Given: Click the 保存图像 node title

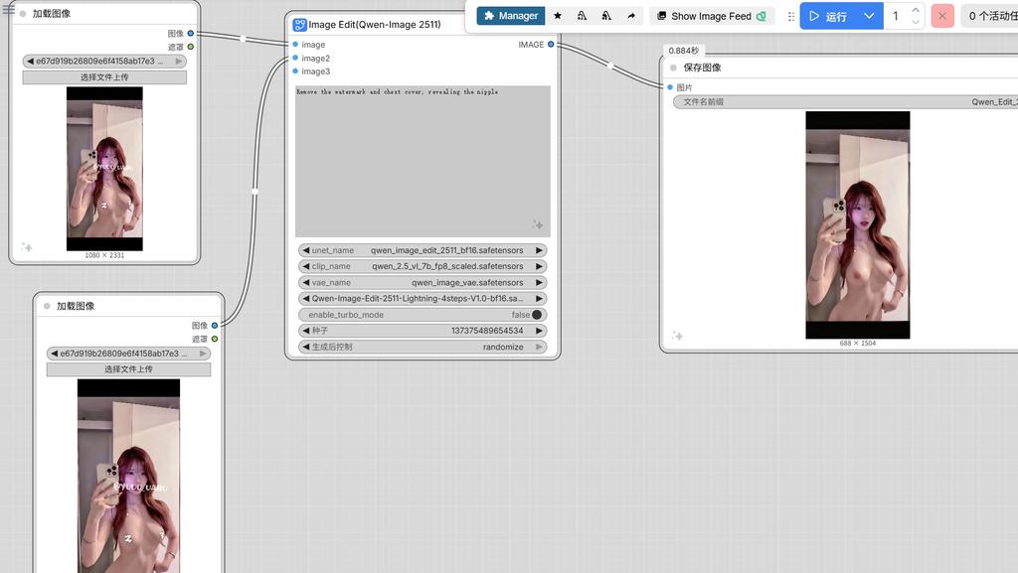Looking at the screenshot, I should pos(702,68).
